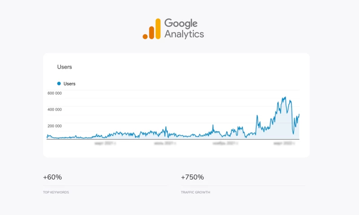Click the first blurred date label on axis
This screenshot has height=215, width=359.
(105, 144)
